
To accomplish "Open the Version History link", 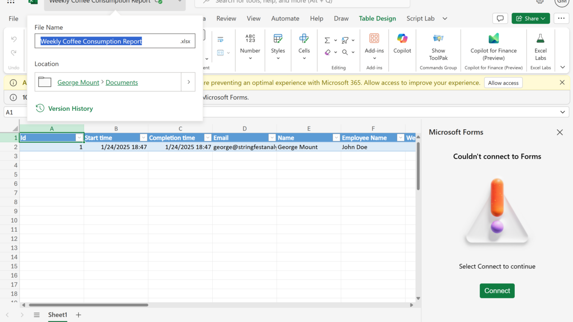I will tap(70, 109).
